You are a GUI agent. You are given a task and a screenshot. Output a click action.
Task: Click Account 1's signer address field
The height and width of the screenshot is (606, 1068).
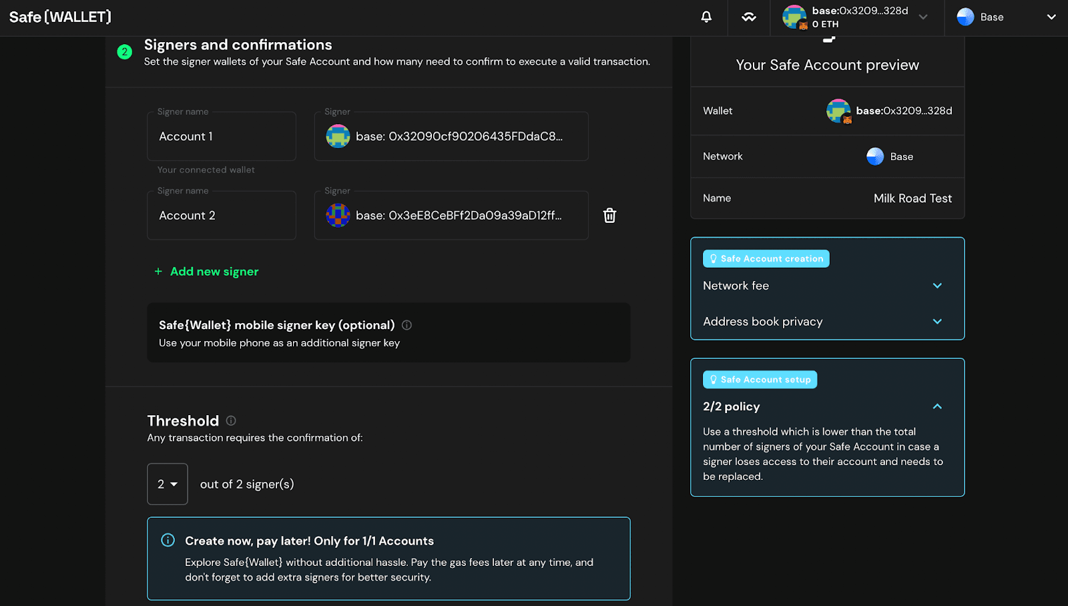pos(461,136)
